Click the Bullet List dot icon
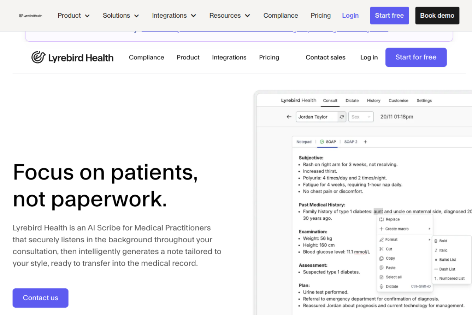Viewport: 472px width, 315px height. point(436,260)
